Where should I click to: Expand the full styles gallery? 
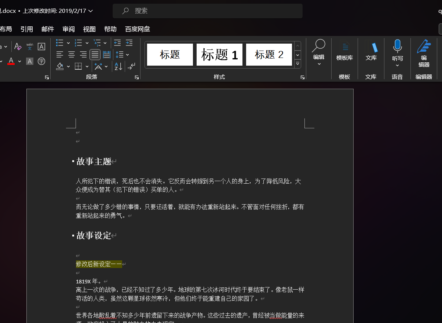point(298,64)
